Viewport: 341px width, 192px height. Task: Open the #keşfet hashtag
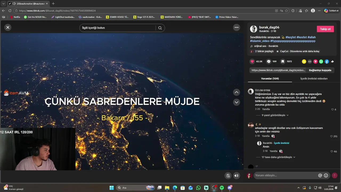(291, 37)
